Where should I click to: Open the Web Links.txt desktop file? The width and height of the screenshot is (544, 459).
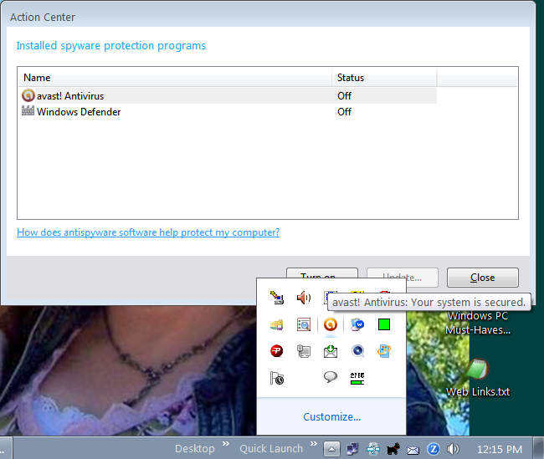478,377
